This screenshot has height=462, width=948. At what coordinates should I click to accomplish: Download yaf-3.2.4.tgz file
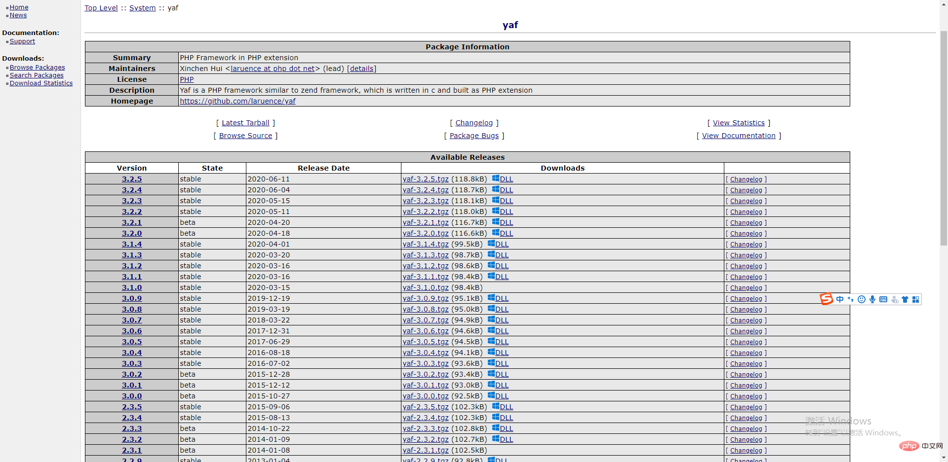pyautogui.click(x=426, y=190)
